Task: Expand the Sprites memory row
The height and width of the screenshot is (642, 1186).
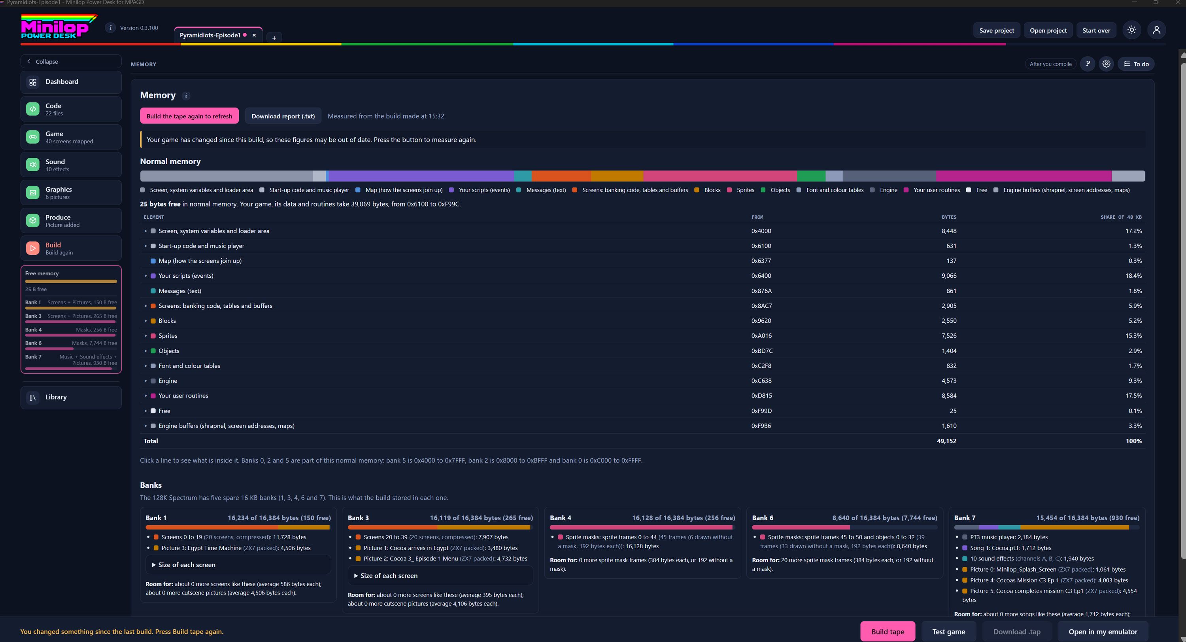Action: pos(146,336)
